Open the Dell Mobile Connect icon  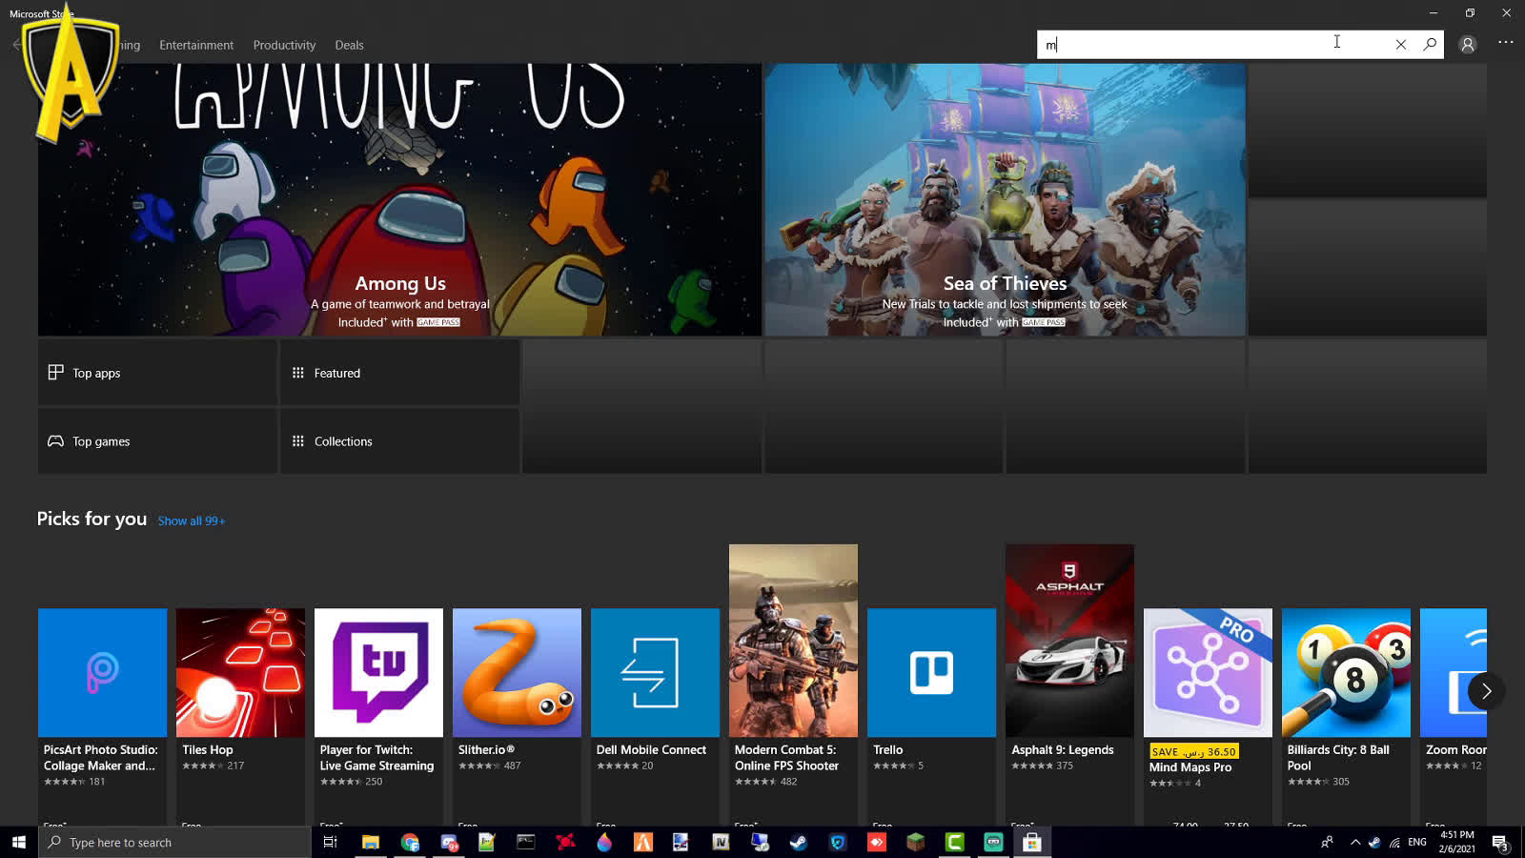655,672
